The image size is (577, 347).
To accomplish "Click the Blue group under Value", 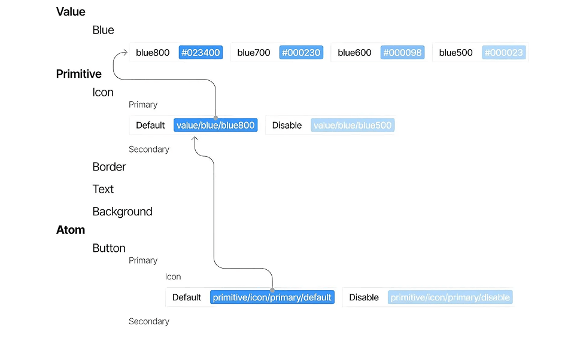I will click(103, 30).
